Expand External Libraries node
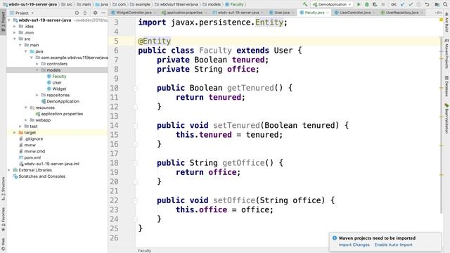The image size is (450, 253). pos(9,170)
